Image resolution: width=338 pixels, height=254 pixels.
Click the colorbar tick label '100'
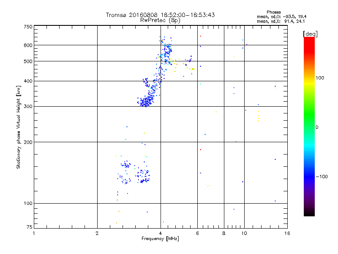[320, 78]
